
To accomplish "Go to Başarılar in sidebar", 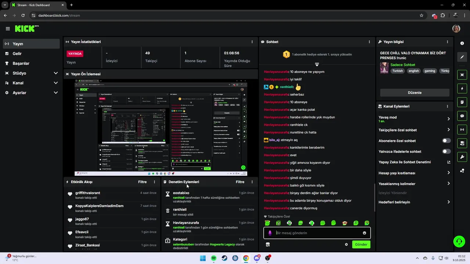I will click(x=31, y=63).
